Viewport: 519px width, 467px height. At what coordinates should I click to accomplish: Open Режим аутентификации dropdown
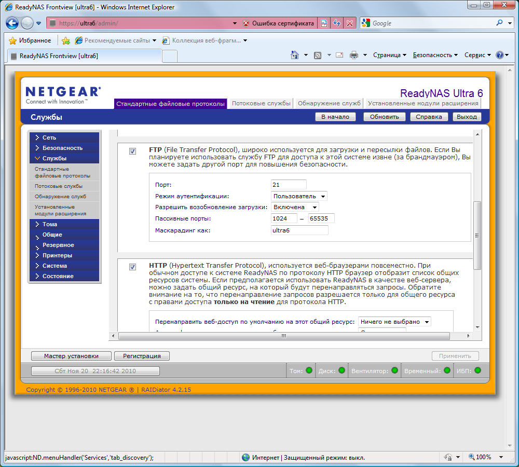(299, 196)
